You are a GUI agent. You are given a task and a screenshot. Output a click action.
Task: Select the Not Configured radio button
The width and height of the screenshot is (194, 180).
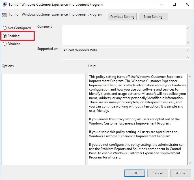point(17,28)
